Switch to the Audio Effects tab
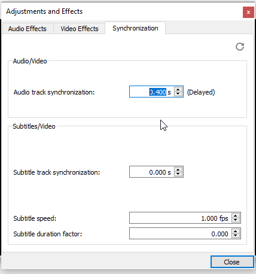This screenshot has width=256, height=274. pos(28,29)
